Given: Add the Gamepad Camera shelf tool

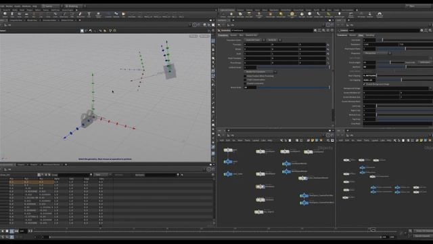Looking at the screenshot, I should tap(380, 15).
